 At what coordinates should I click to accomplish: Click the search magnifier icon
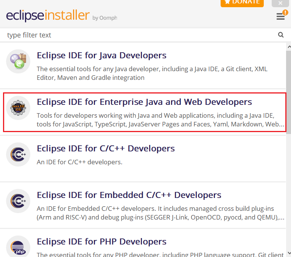(281, 35)
